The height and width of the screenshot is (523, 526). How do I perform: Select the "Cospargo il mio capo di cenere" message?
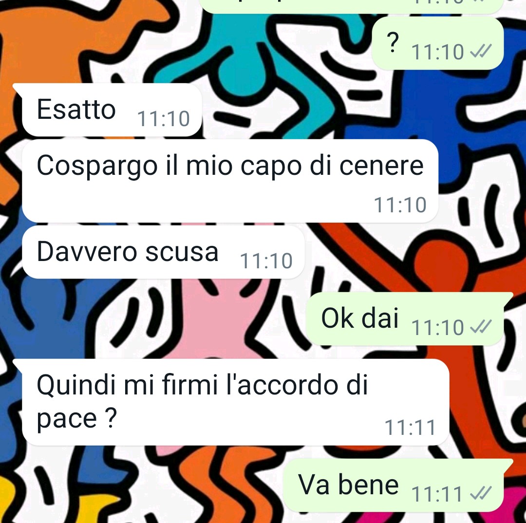[230, 181]
